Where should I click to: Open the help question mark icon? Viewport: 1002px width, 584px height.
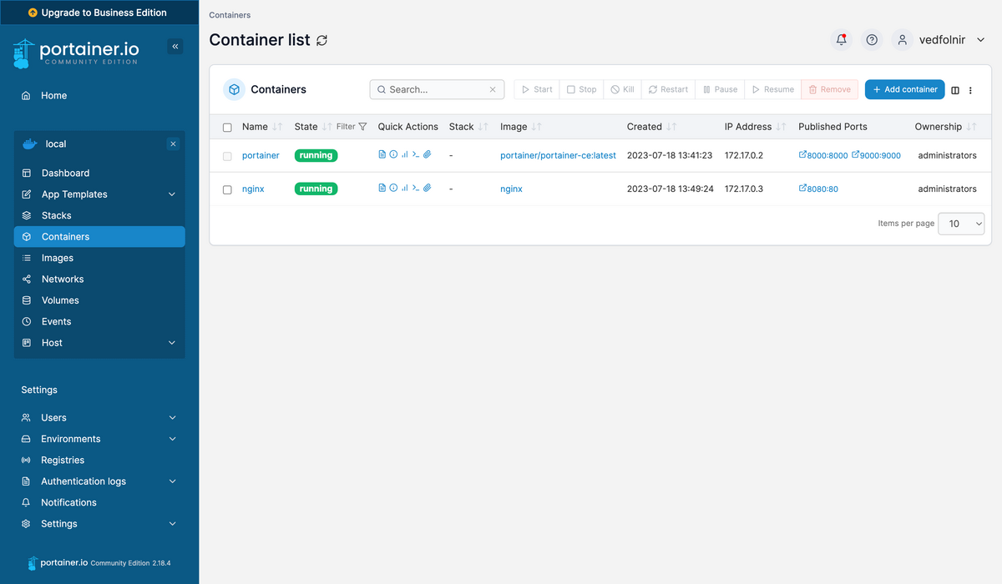tap(872, 40)
